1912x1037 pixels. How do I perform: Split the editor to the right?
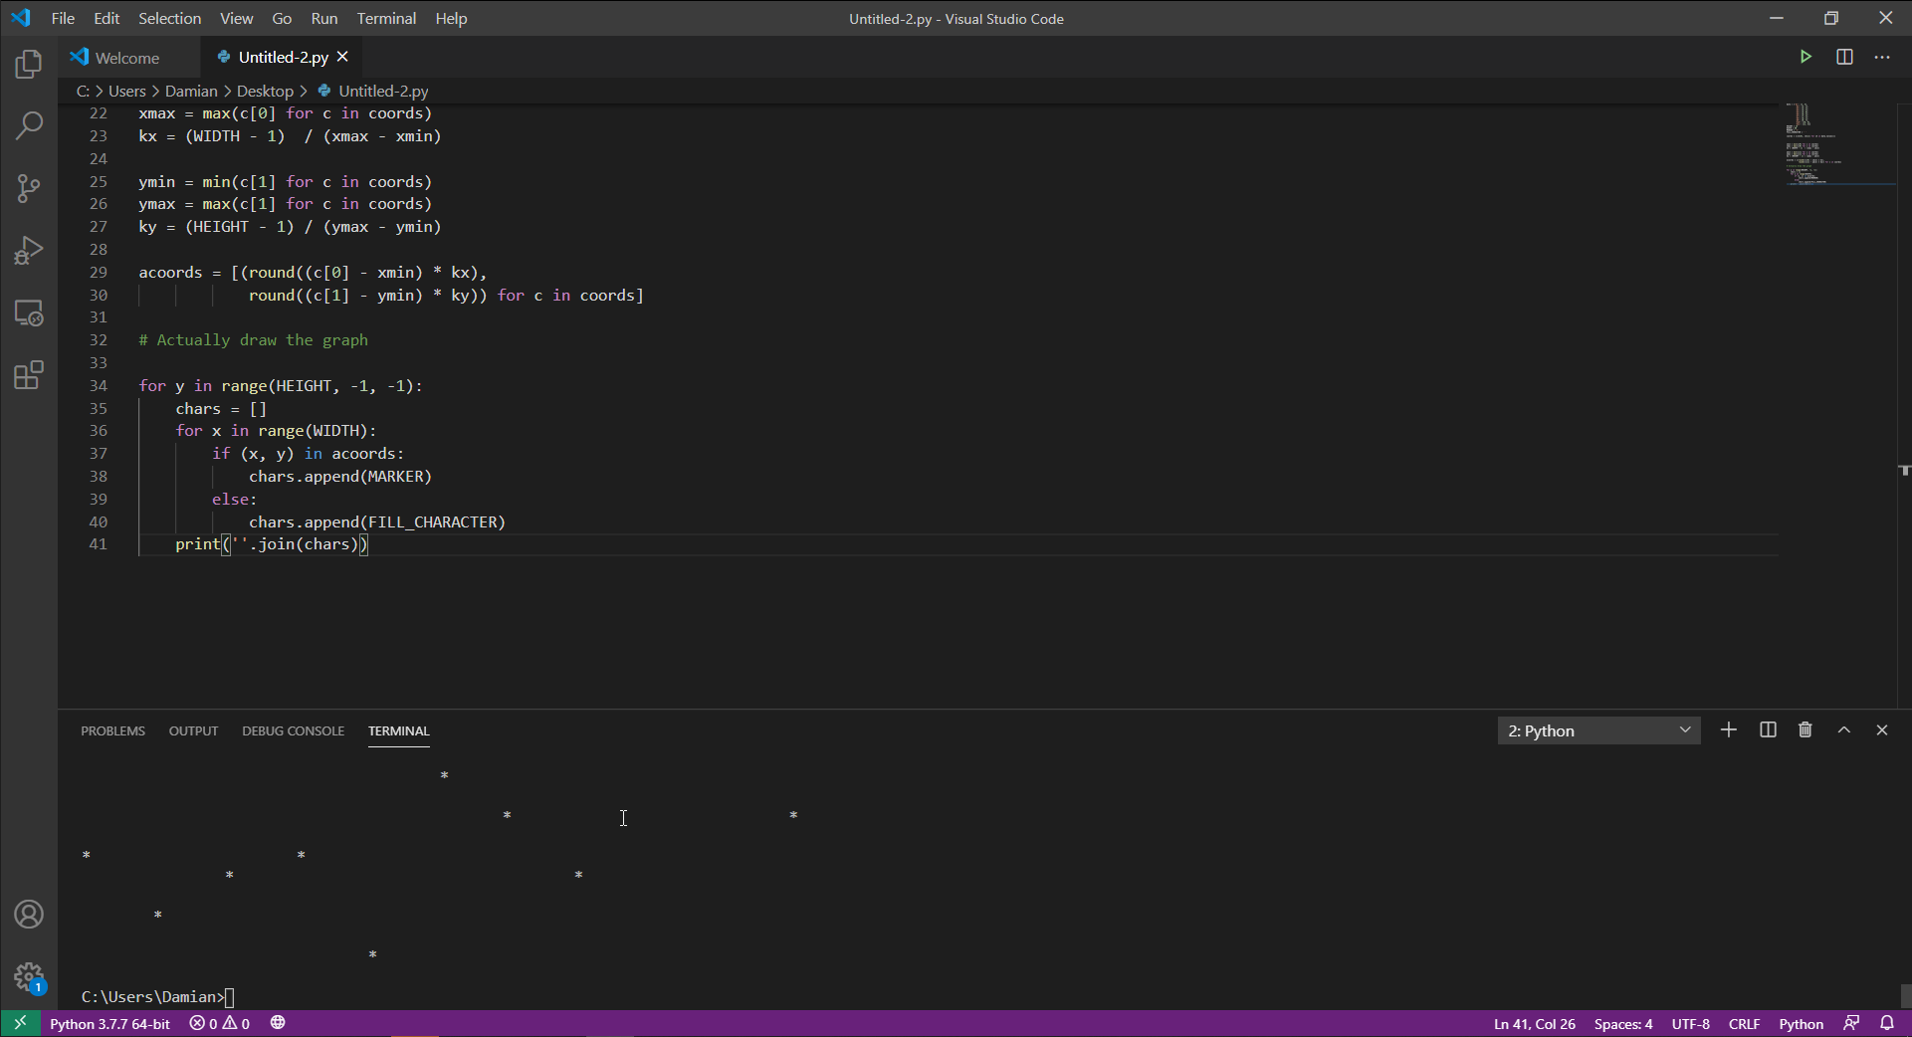[x=1844, y=57]
